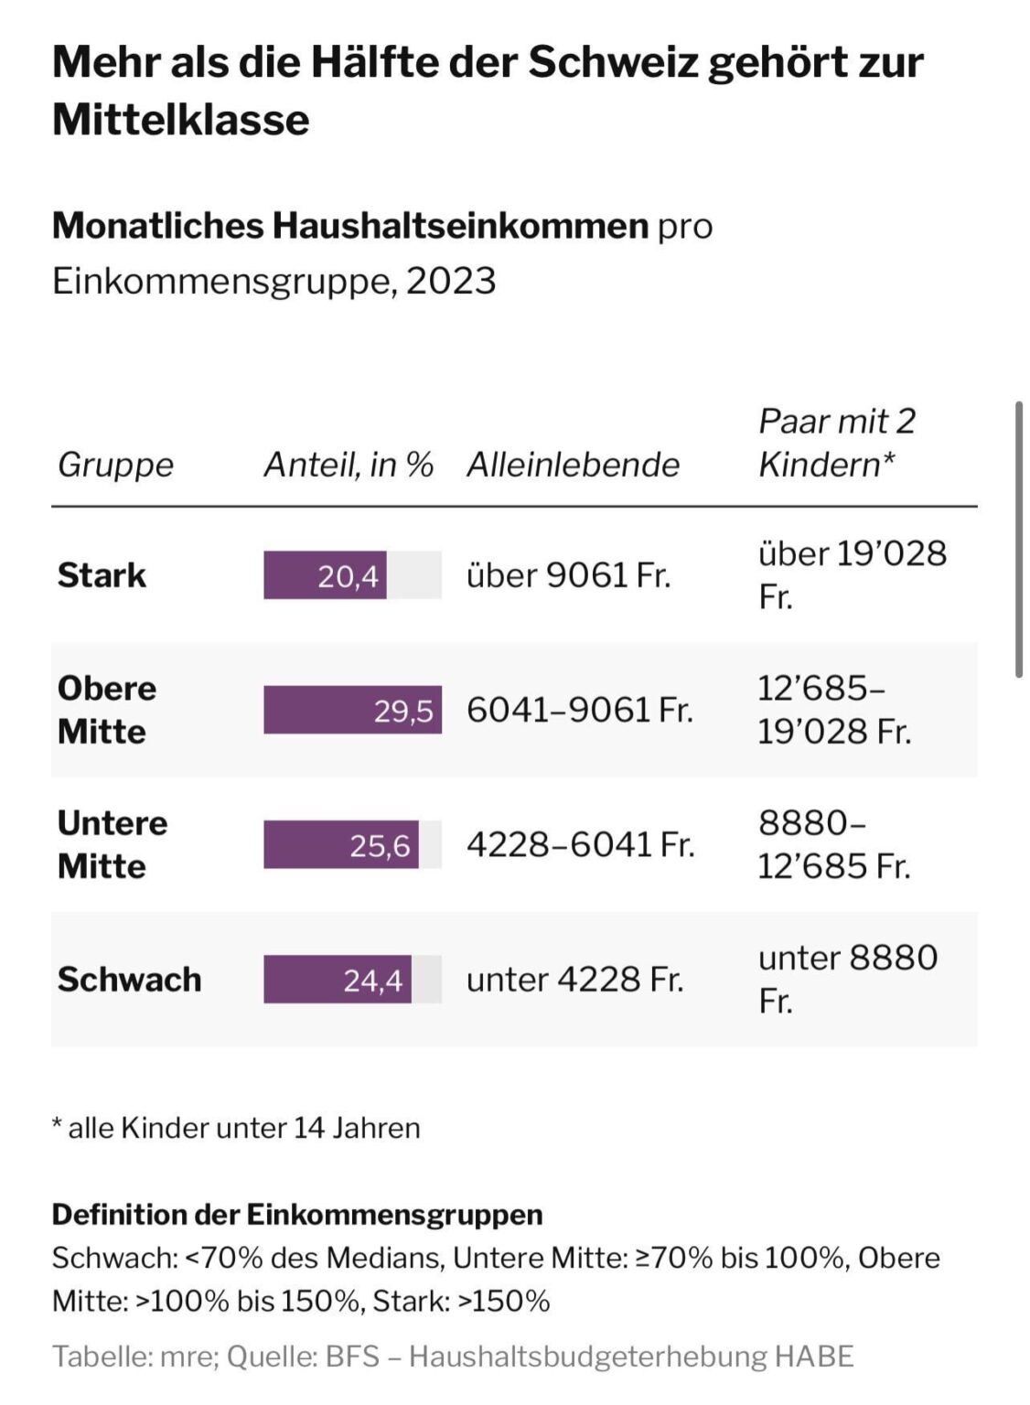Click the 25,6 percent purple bar
Image resolution: width=1030 pixels, height=1405 pixels.
point(341,844)
